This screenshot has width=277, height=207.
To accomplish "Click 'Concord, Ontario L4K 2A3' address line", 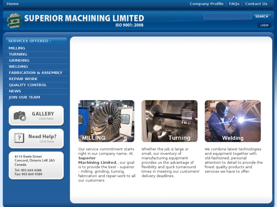I will [35, 161].
